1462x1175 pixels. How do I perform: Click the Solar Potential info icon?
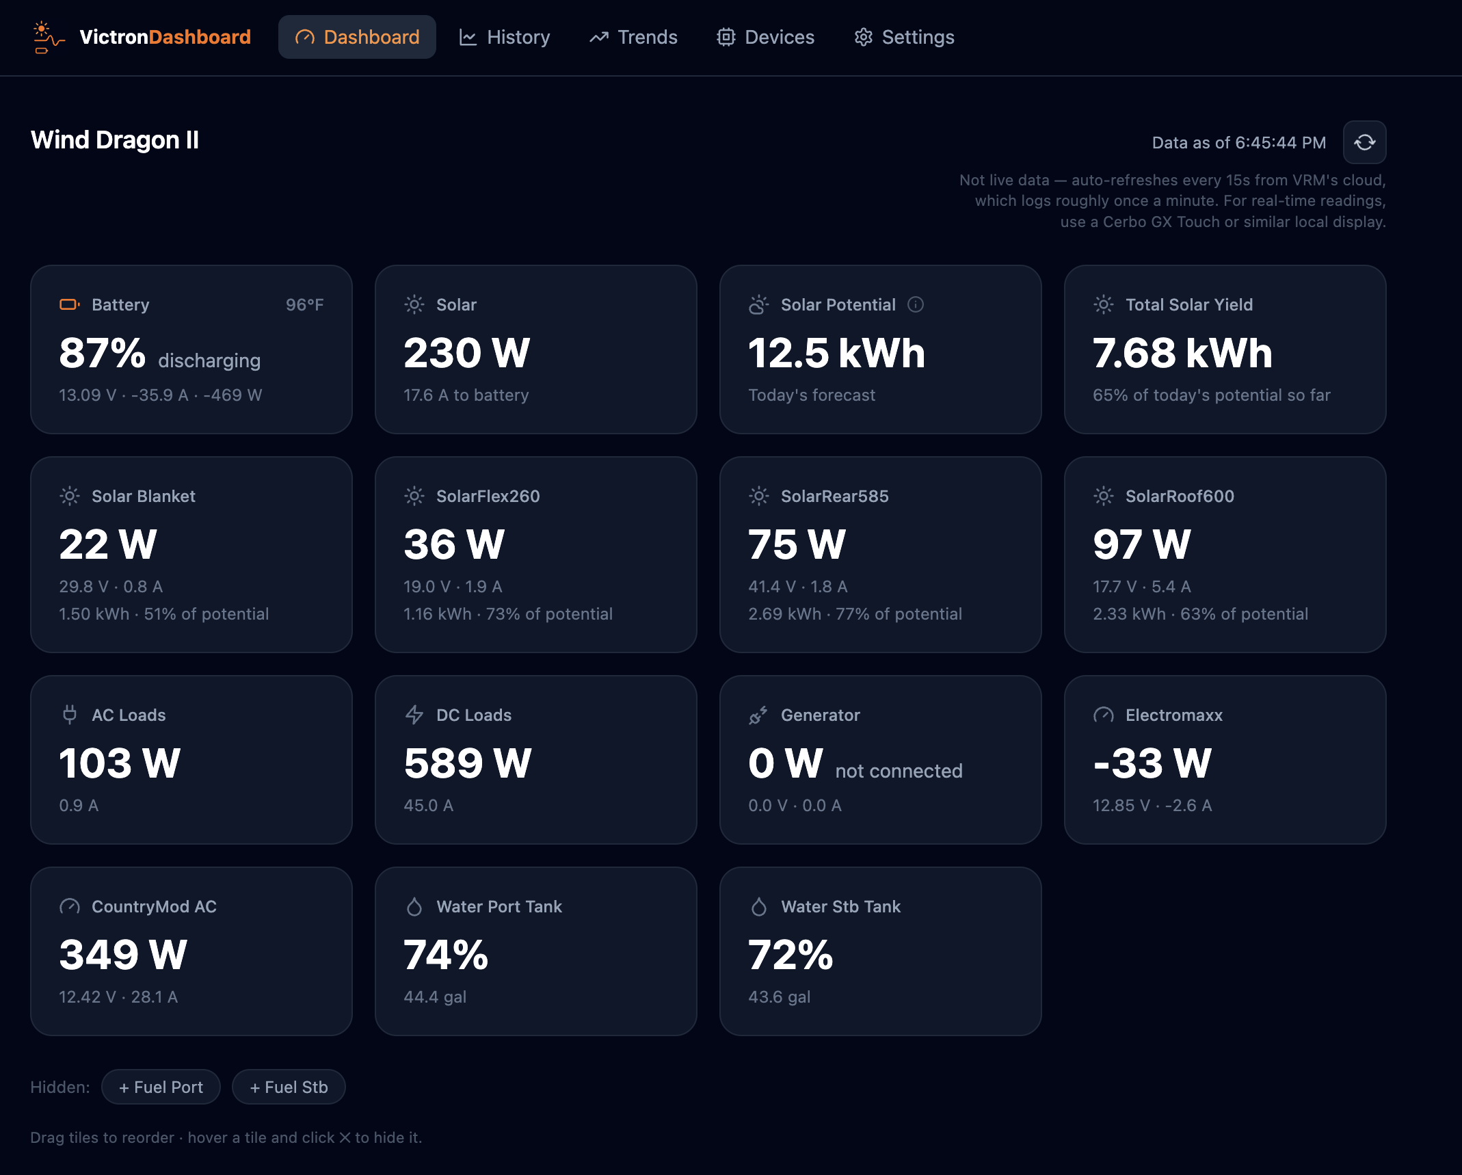pyautogui.click(x=915, y=304)
